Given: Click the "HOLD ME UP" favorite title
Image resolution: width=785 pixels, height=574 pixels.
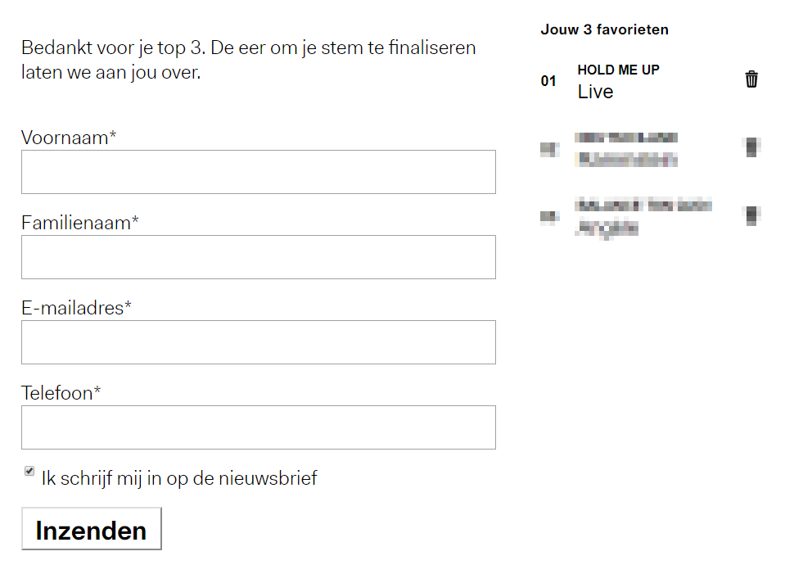Looking at the screenshot, I should click(x=618, y=70).
